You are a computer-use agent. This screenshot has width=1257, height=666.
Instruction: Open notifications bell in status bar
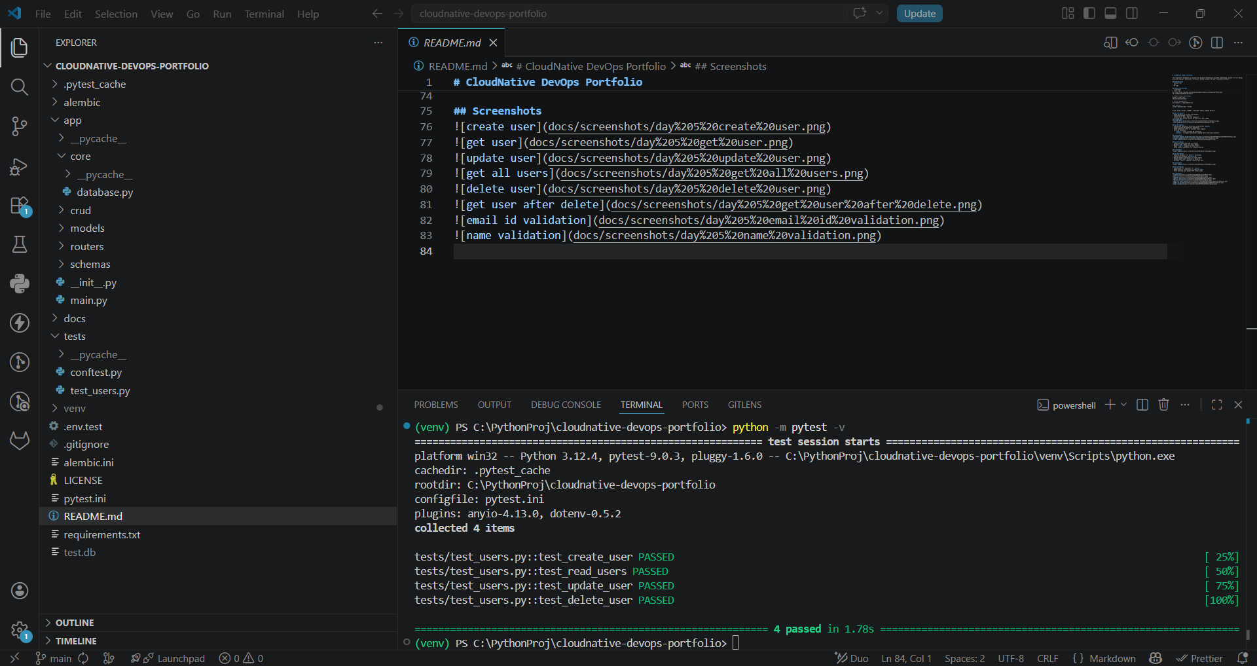click(x=1242, y=658)
